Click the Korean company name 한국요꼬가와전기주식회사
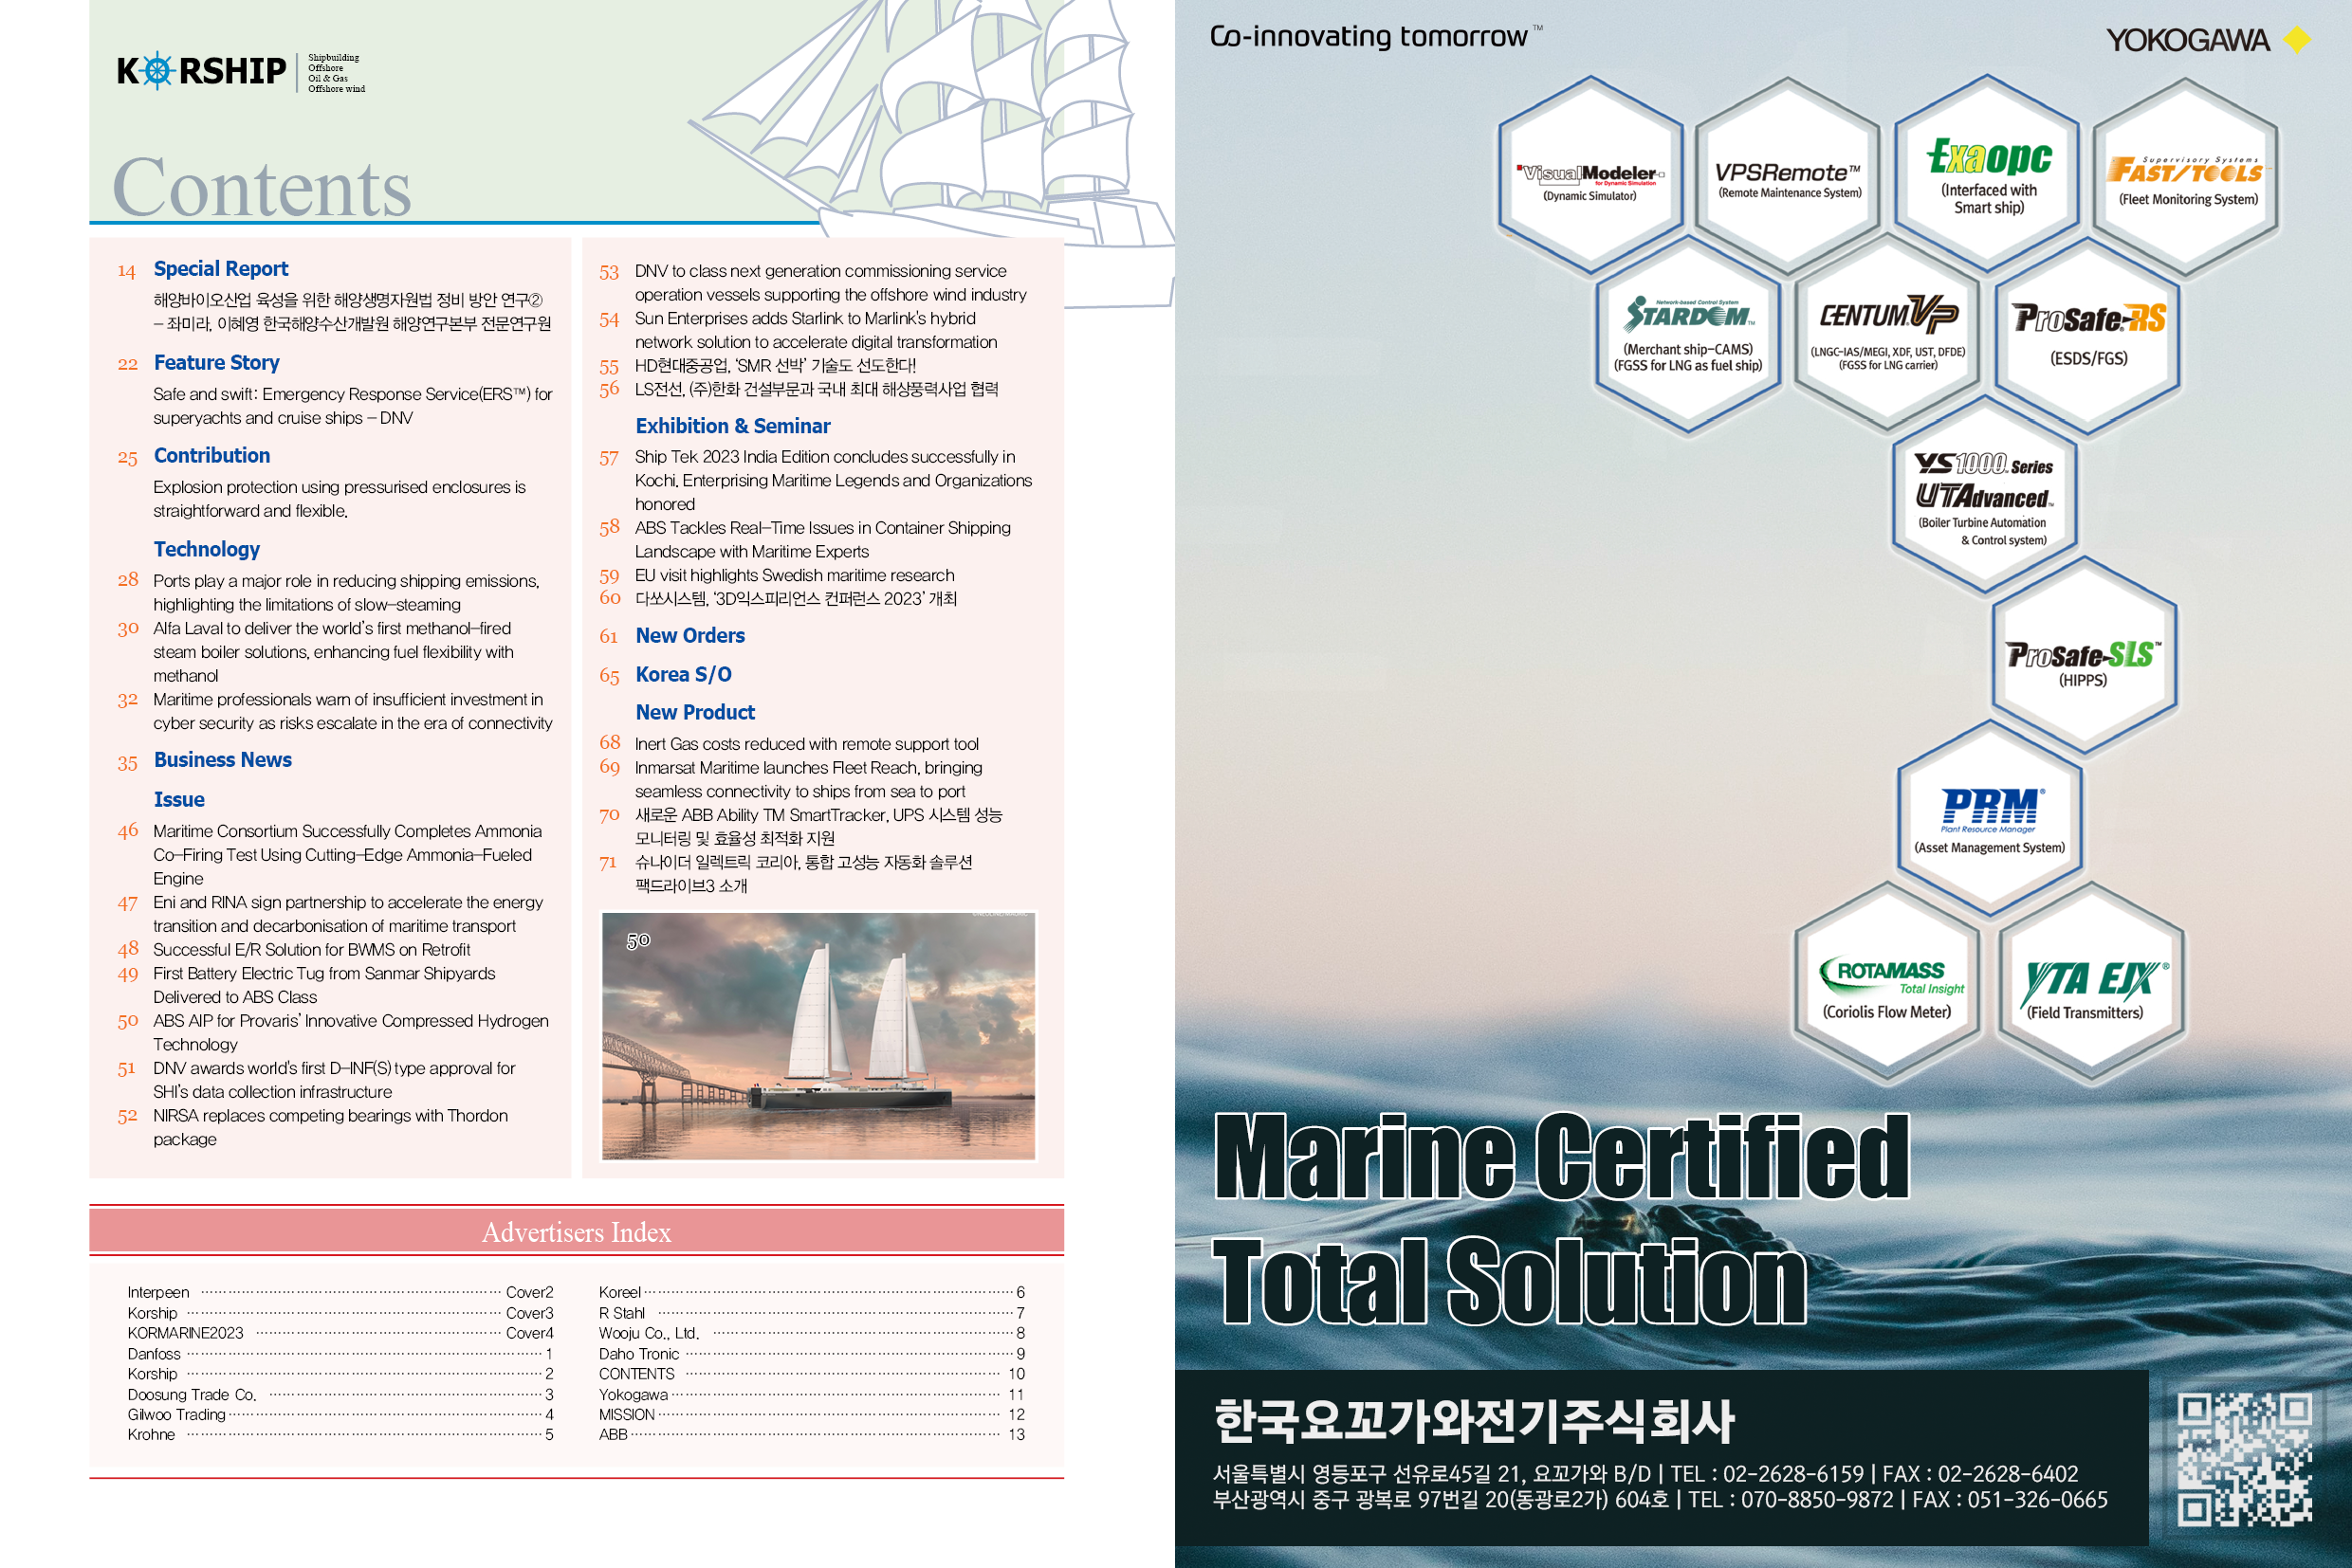Viewport: 2352px width, 1568px height. 1474,1421
